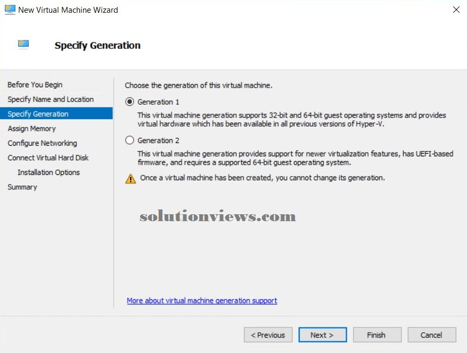Image resolution: width=467 pixels, height=353 pixels.
Task: Open Installation Options sub-step
Action: pos(48,172)
